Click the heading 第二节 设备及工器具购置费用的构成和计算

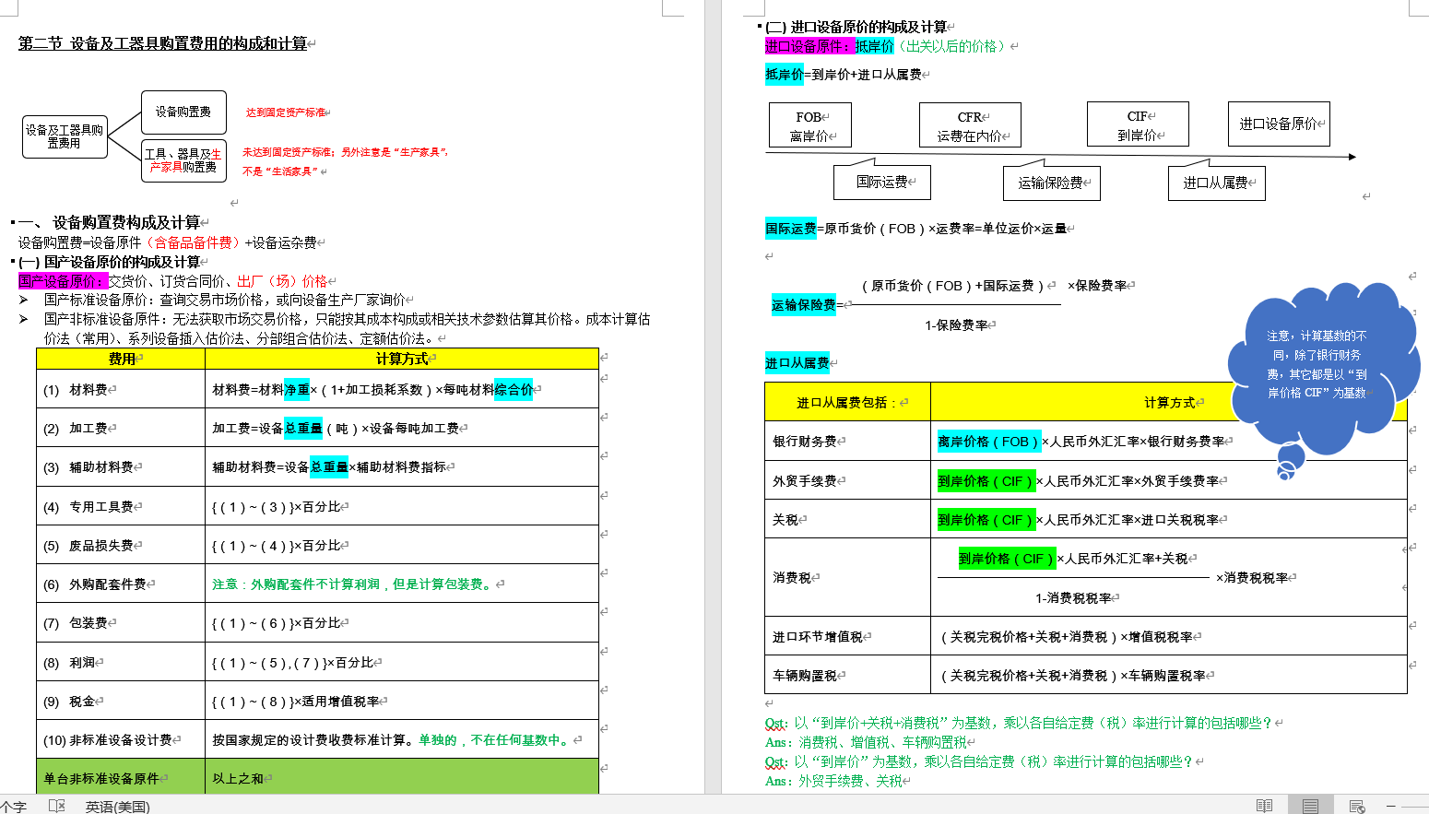tap(163, 43)
